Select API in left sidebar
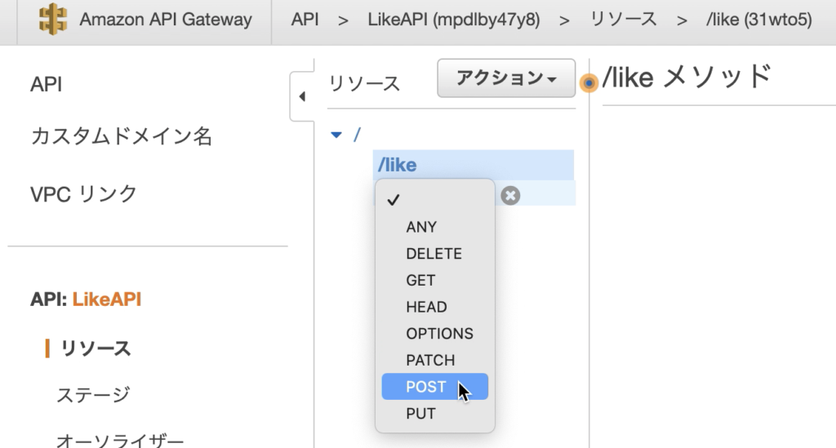 click(47, 84)
